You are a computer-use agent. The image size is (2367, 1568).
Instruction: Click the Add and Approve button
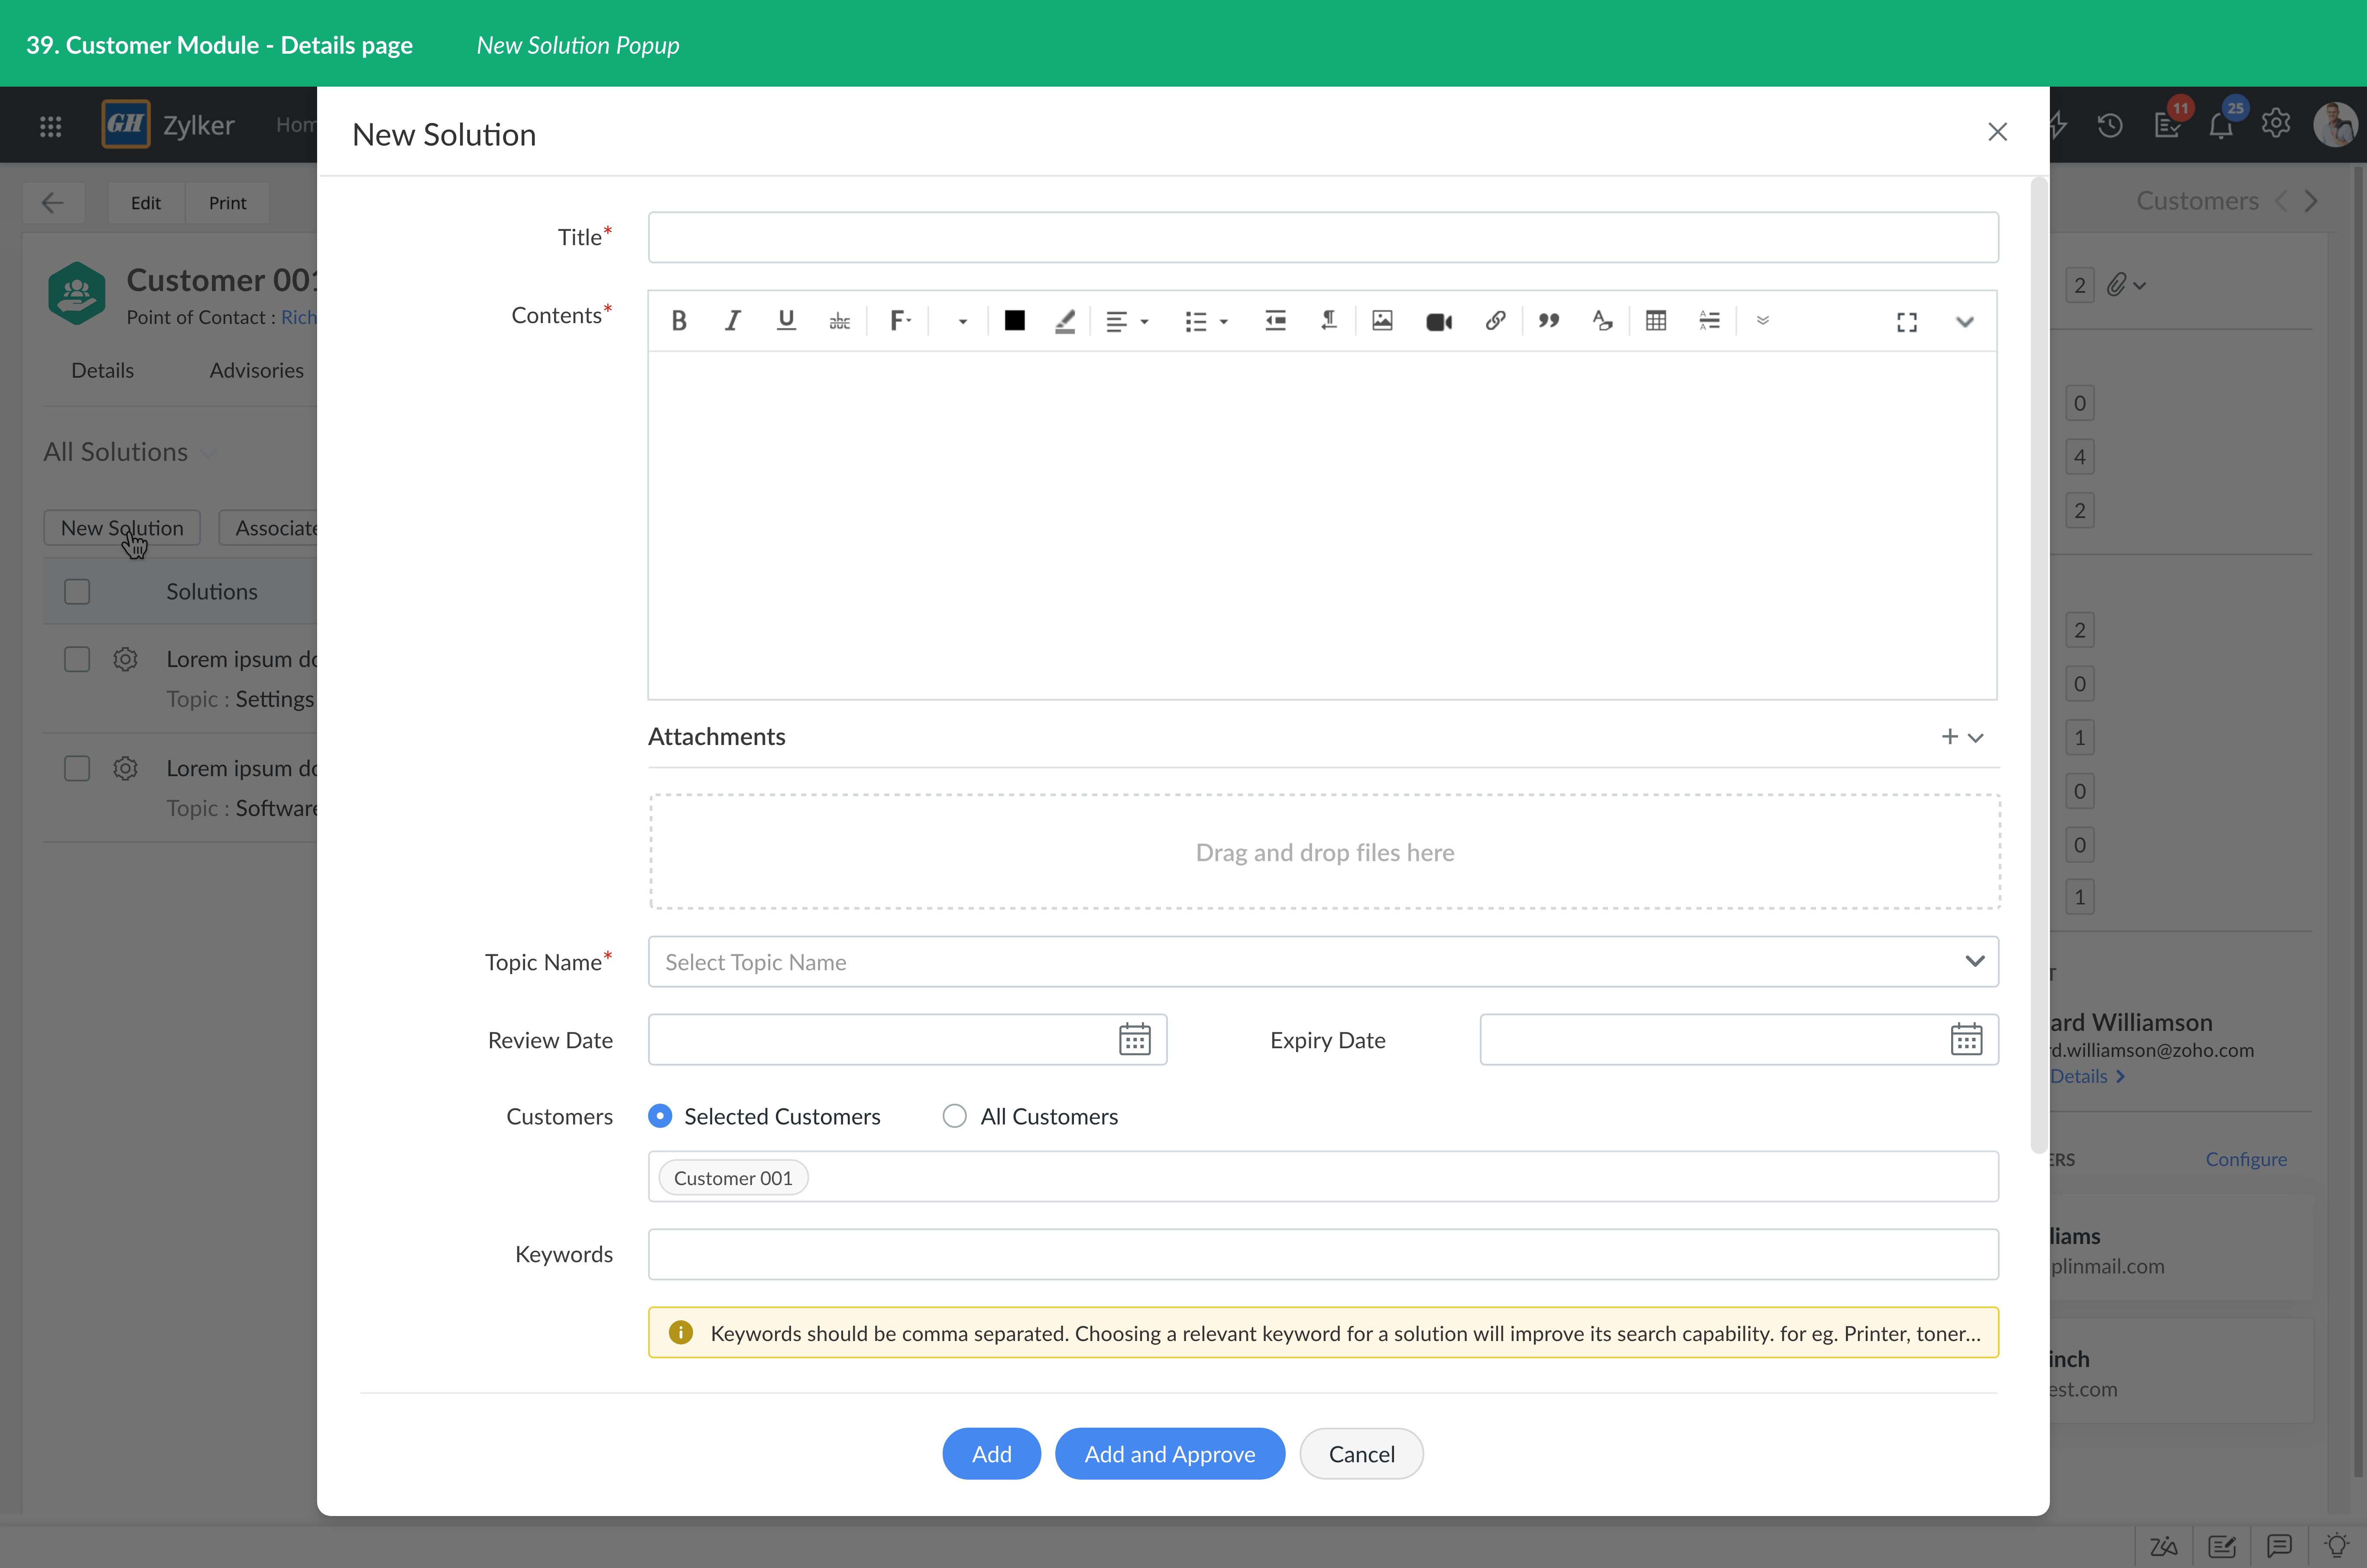(x=1170, y=1454)
